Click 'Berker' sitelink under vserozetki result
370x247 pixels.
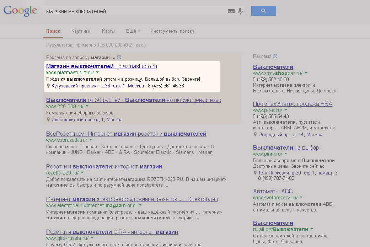94,152
